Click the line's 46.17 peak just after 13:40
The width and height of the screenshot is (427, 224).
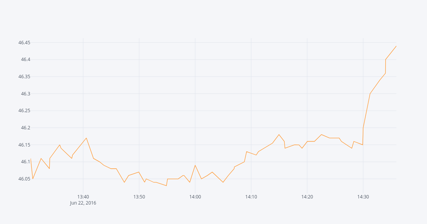click(86, 138)
